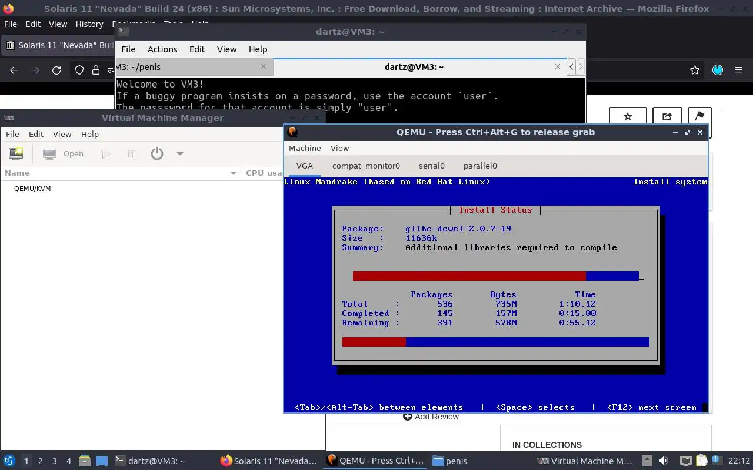753x470 pixels.
Task: Activate Solaris 11 Firefox taskbar entry
Action: click(x=269, y=461)
